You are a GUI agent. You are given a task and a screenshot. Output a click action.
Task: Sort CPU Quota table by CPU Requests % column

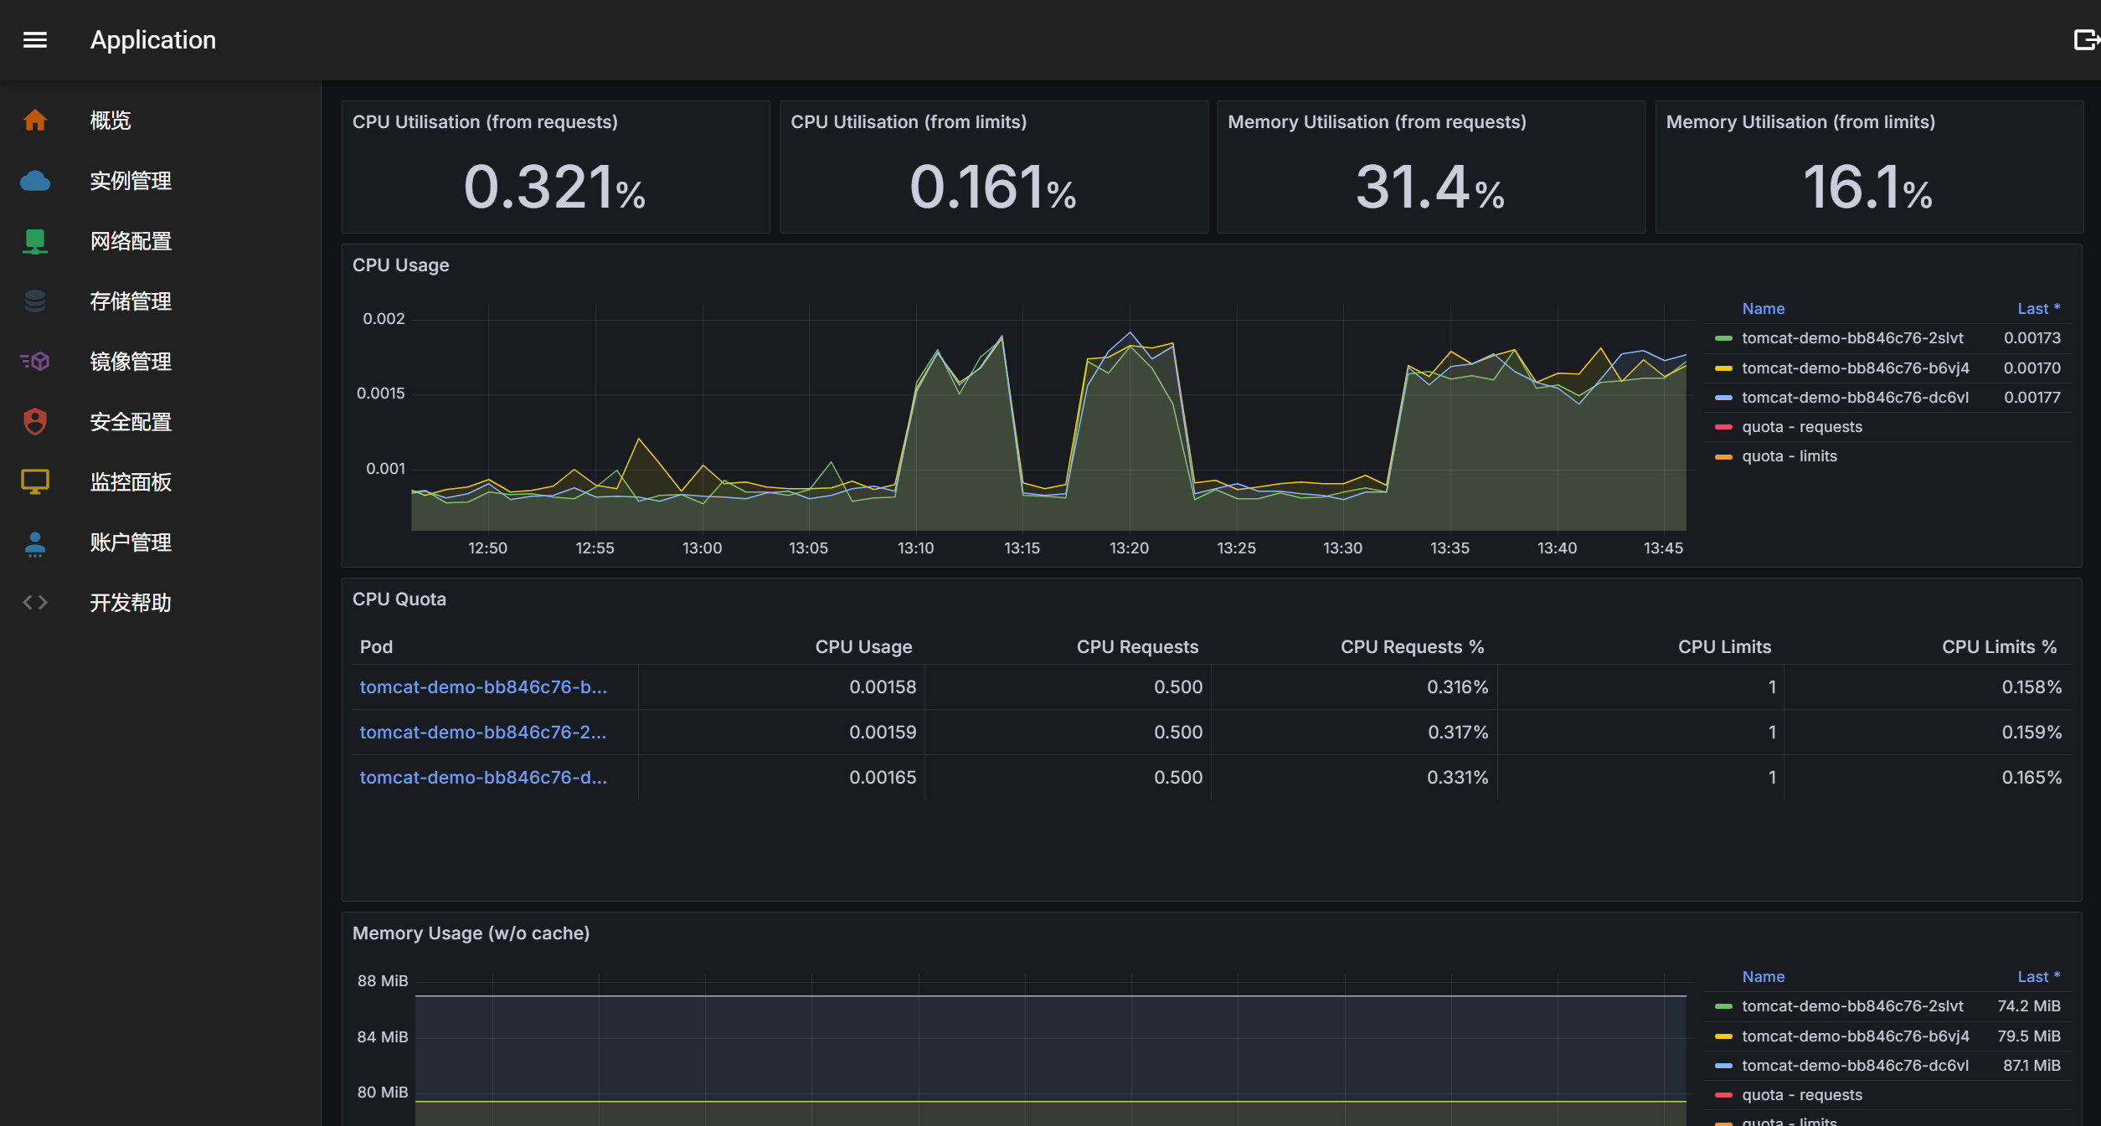(1412, 647)
